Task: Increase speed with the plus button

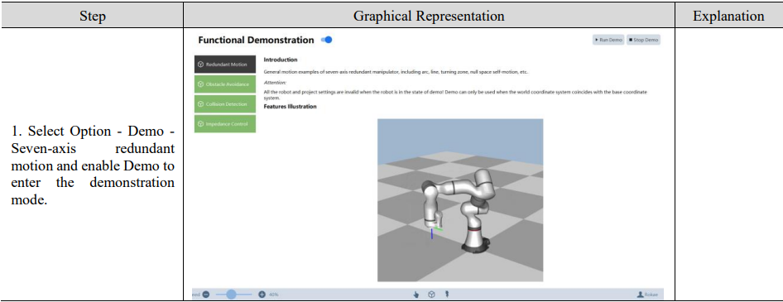Action: (262, 295)
